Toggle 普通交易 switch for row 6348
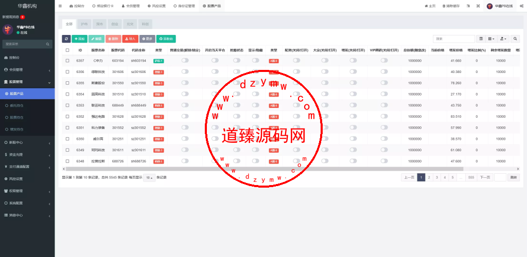The image size is (527, 257). [185, 161]
